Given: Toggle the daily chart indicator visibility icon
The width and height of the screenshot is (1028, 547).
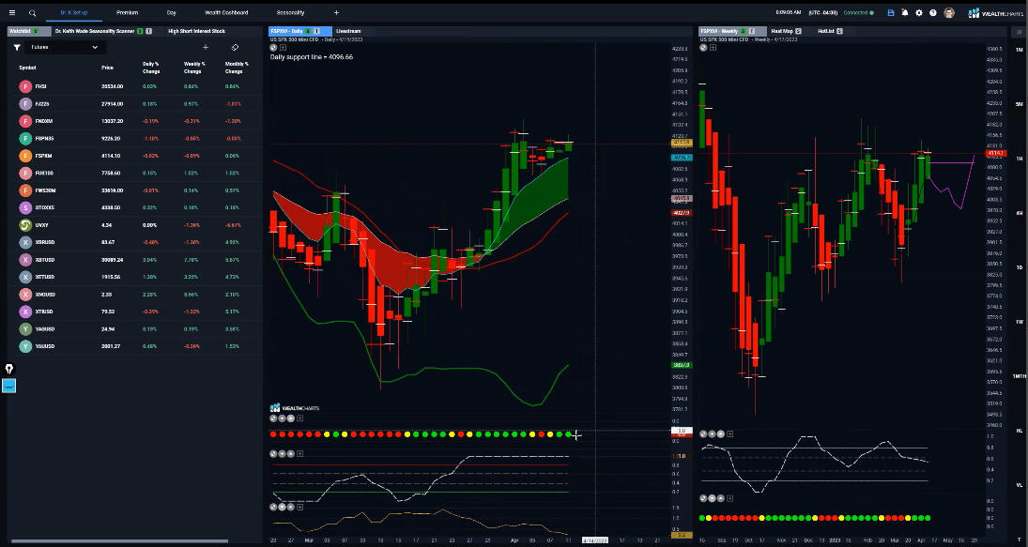Looking at the screenshot, I should (273, 47).
